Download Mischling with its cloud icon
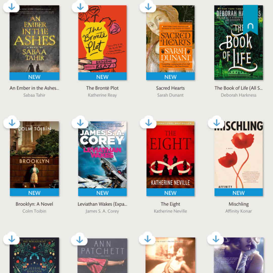Viewport: 273px width, 273px height. coord(216,122)
